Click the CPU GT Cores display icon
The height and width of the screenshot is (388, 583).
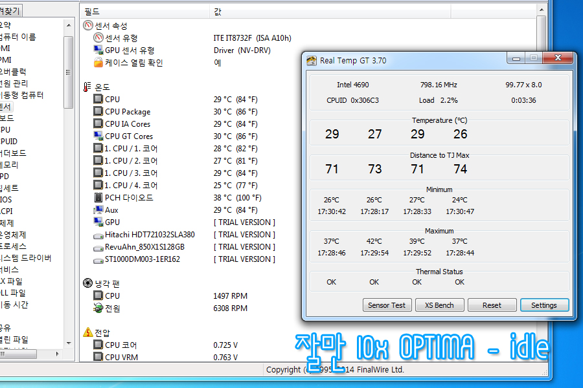98,136
